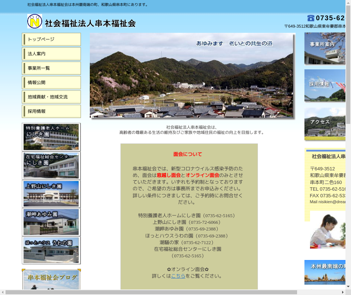Select 法人案内 in the sidebar menu
The image size is (351, 295).
51,54
